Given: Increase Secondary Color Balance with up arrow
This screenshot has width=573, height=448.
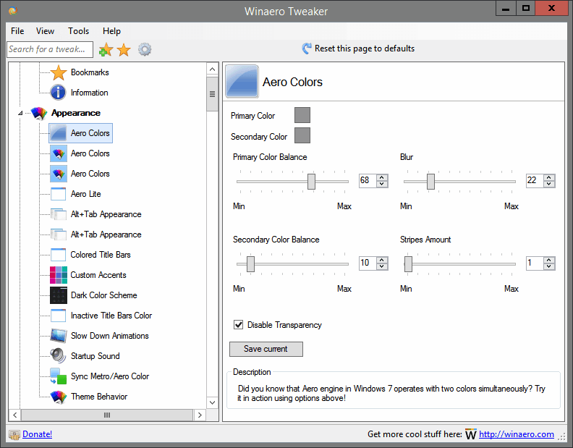Looking at the screenshot, I should point(382,260).
